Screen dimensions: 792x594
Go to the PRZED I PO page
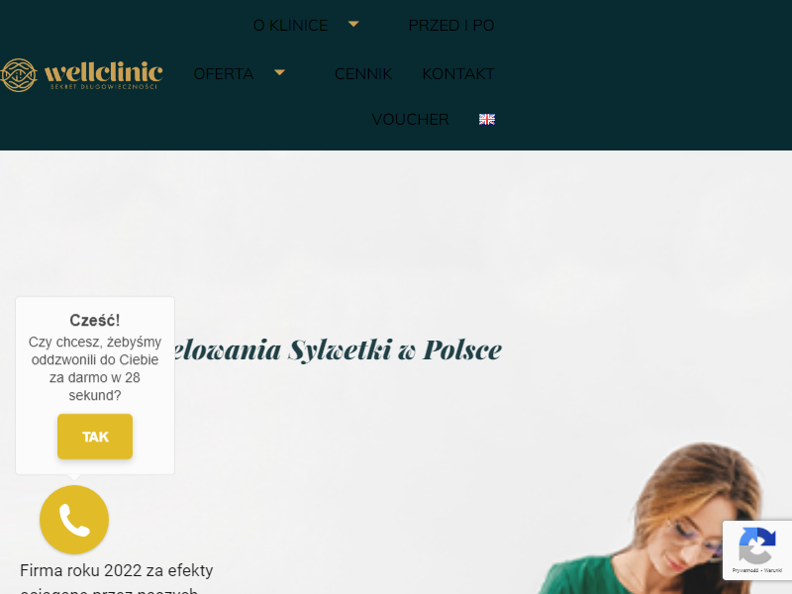tap(451, 26)
